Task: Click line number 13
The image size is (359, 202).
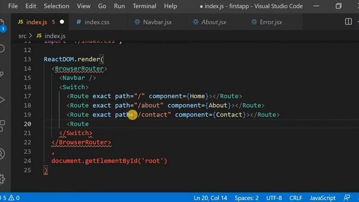Action: click(27, 59)
